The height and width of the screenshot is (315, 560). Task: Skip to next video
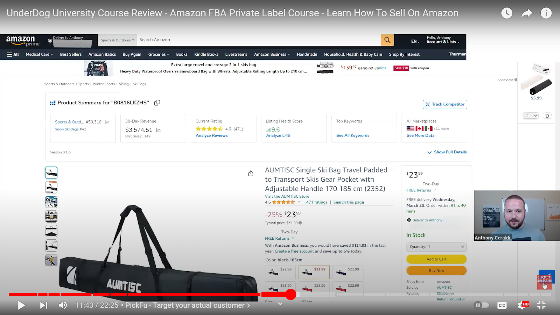coord(43,305)
